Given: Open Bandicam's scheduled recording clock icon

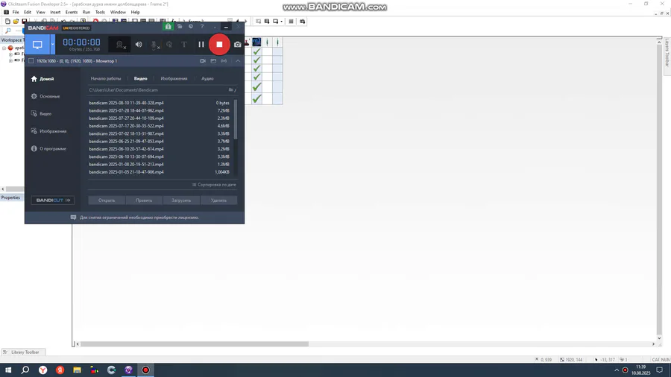Looking at the screenshot, I should point(191,27).
